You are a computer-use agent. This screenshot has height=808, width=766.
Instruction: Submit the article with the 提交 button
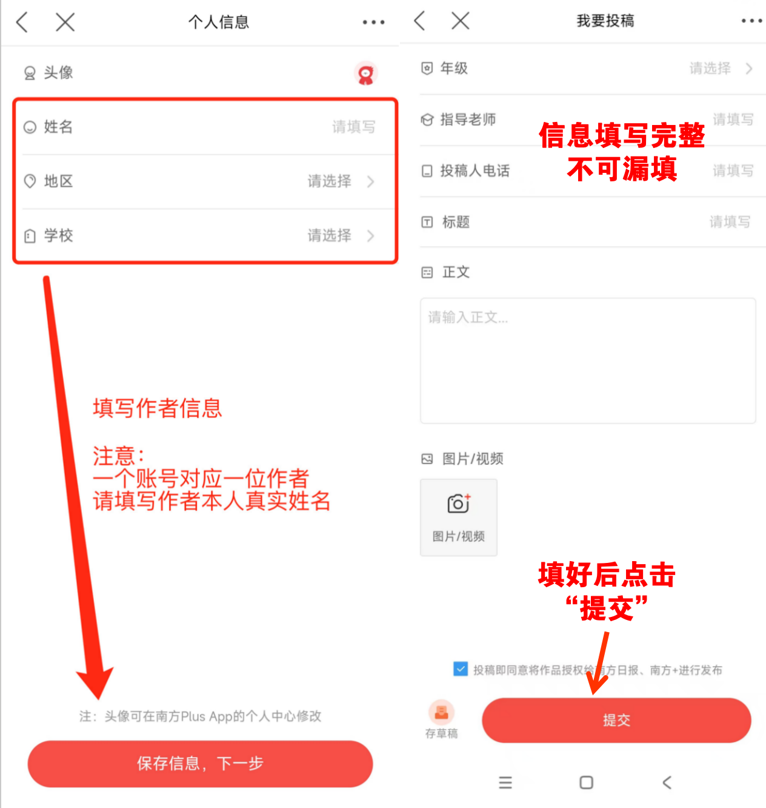coord(616,720)
